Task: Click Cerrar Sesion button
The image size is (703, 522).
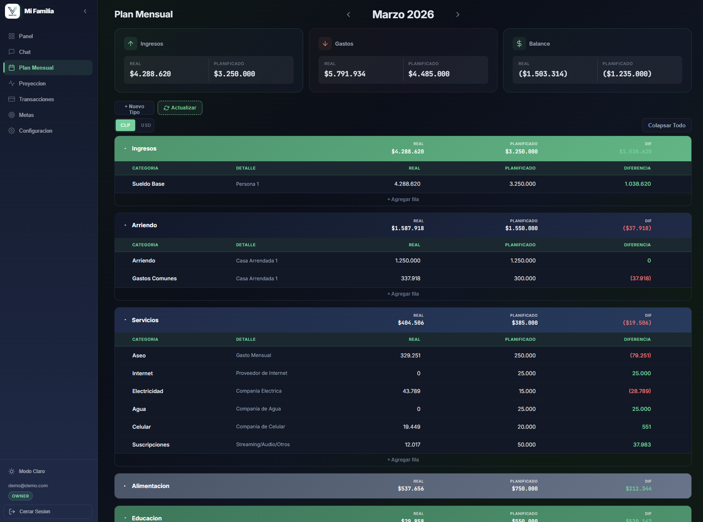Action: tap(48, 512)
